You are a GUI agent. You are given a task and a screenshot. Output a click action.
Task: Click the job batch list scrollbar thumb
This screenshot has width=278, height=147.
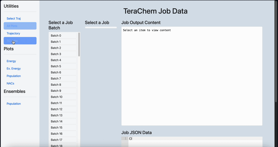point(79,45)
